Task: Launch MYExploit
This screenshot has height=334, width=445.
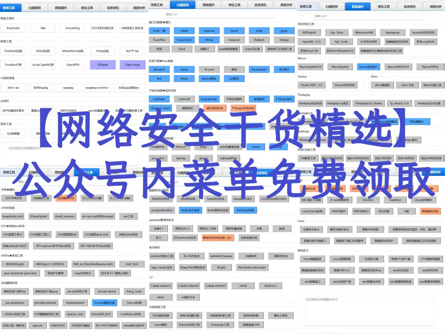Action: coord(309,33)
